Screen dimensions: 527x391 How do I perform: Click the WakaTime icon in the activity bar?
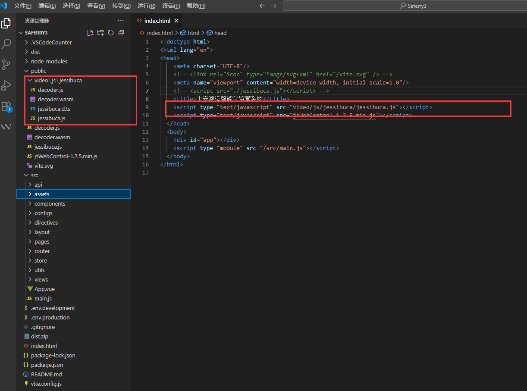6,126
